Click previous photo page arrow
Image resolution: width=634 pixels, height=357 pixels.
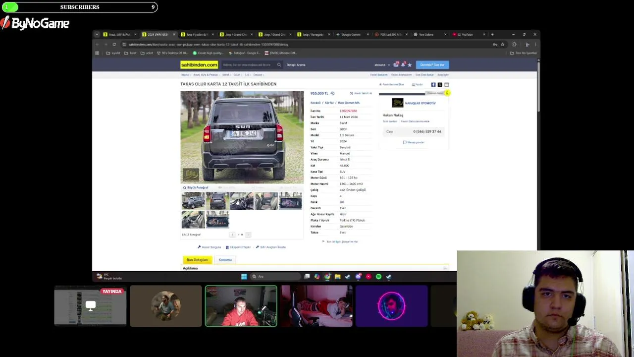click(x=232, y=235)
